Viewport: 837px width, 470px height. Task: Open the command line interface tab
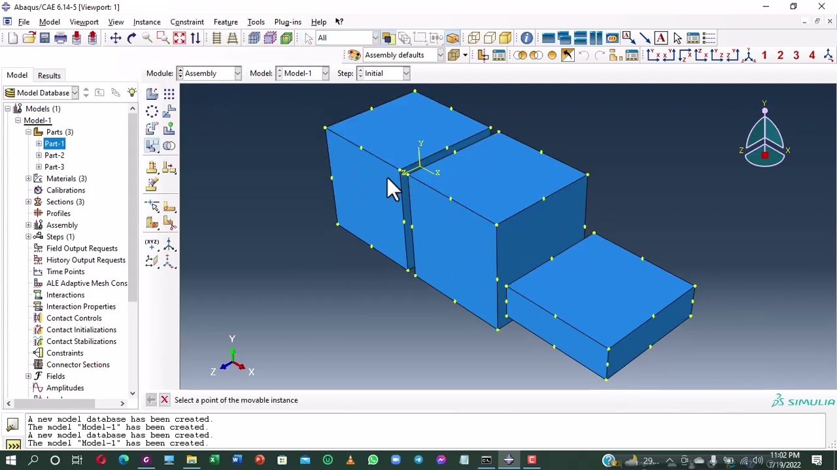12,445
